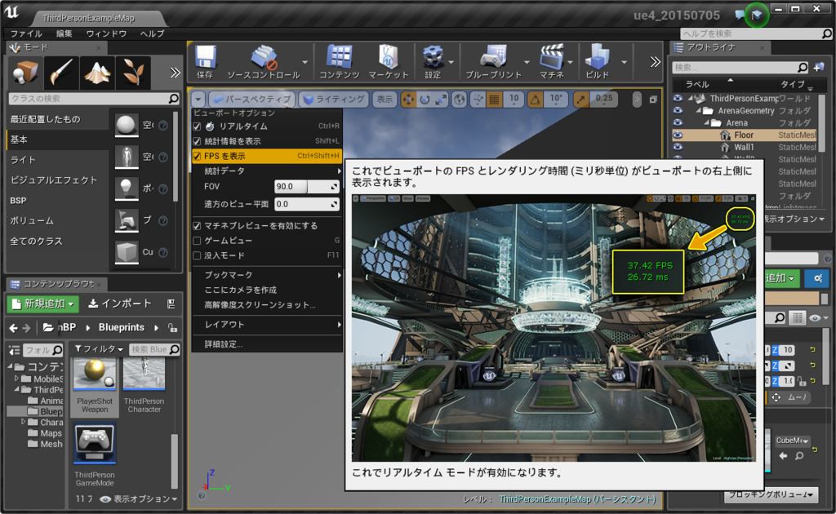Toggle Show Stats (統計情報を表示) checkbox
Screen dimensions: 836x514
197,141
